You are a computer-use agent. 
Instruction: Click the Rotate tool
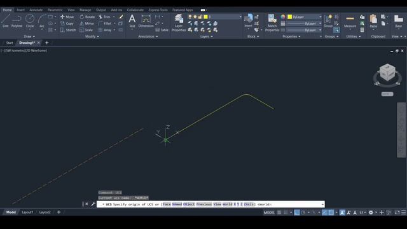[87, 17]
